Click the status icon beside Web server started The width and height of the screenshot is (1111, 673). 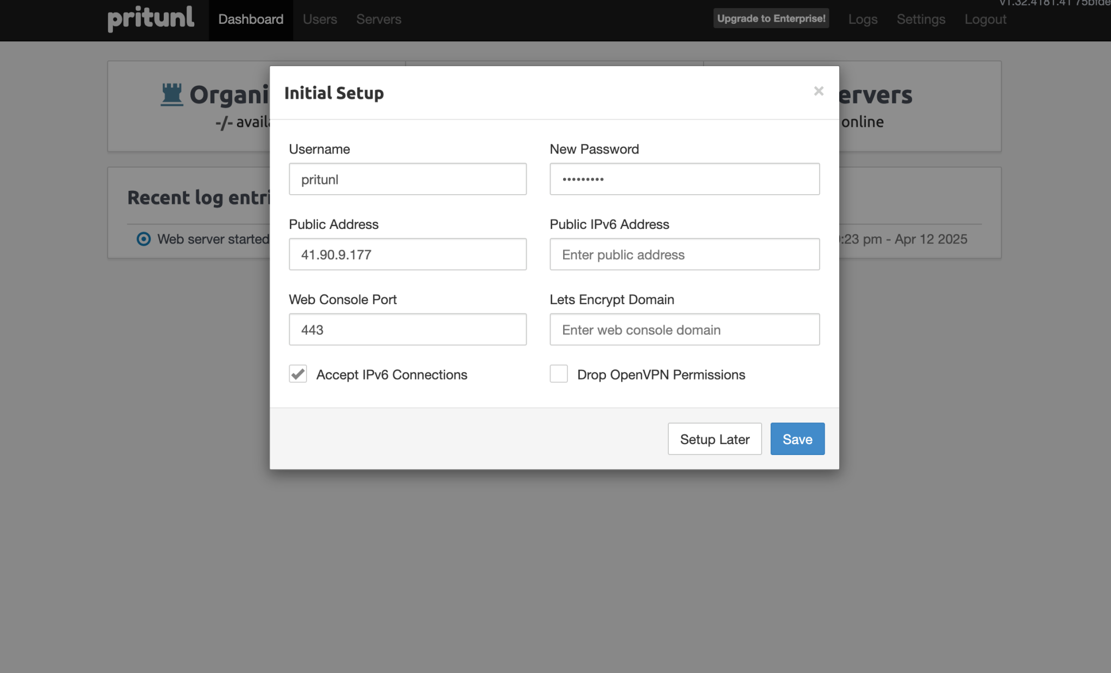point(143,239)
